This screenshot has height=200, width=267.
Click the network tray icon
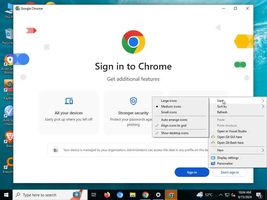coord(227,195)
